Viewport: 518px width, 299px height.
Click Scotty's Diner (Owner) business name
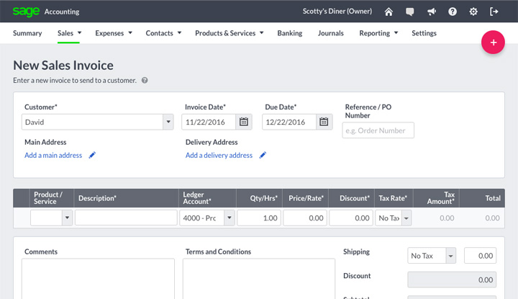coord(337,12)
